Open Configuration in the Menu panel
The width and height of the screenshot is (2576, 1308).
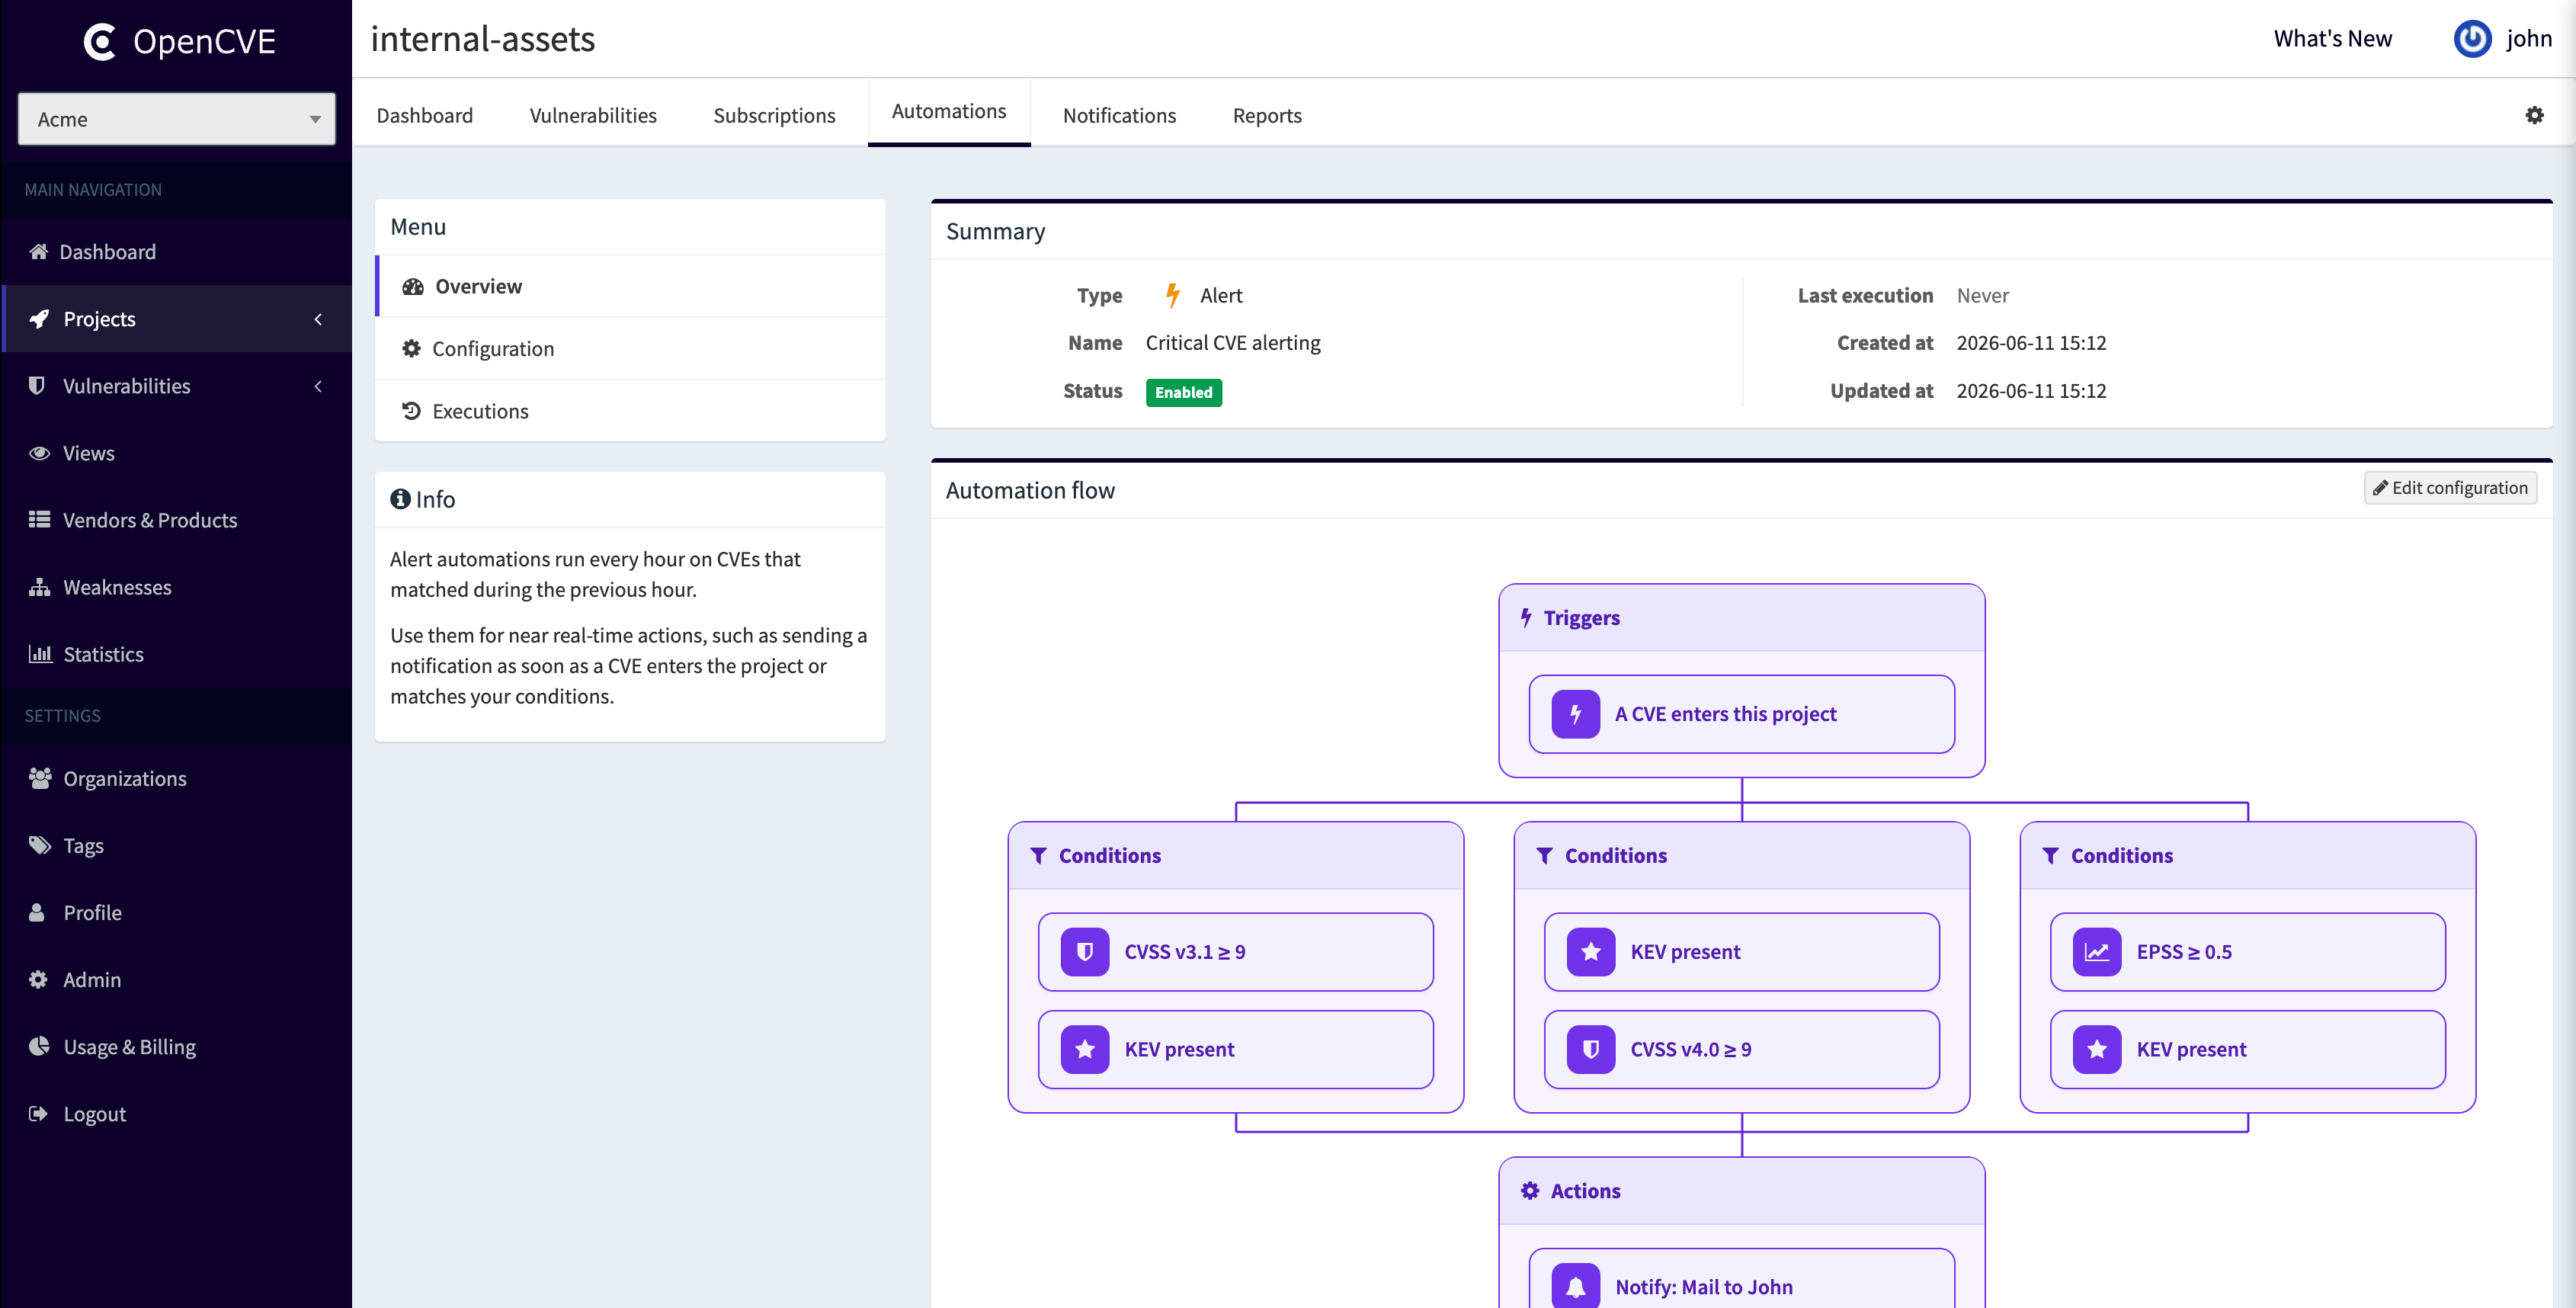[630, 348]
